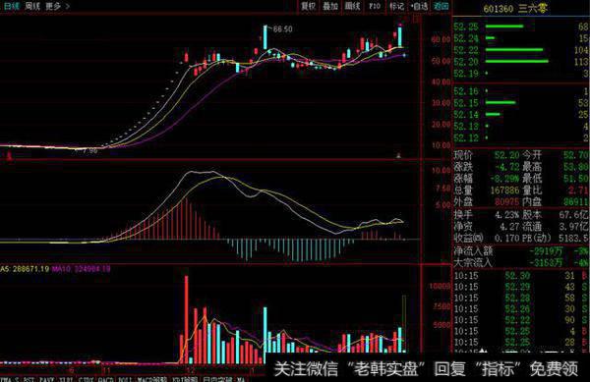Click the 601360 三六零 stock title
The image size is (590, 382).
(x=514, y=8)
